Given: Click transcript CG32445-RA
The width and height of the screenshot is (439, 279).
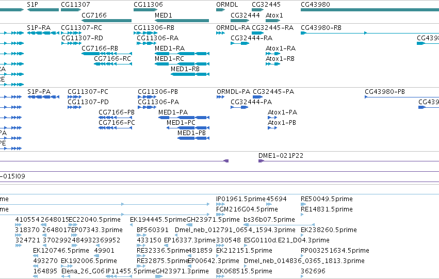Looking at the screenshot, I should [x=257, y=33].
